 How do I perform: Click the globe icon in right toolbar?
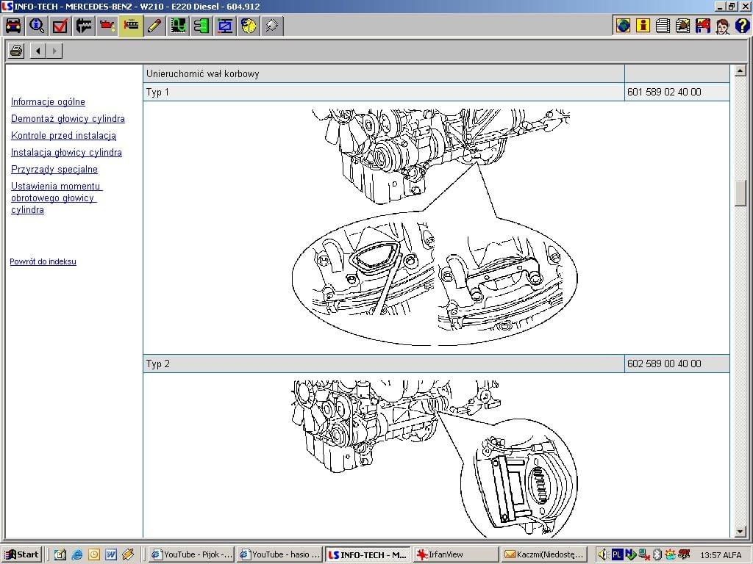(623, 26)
